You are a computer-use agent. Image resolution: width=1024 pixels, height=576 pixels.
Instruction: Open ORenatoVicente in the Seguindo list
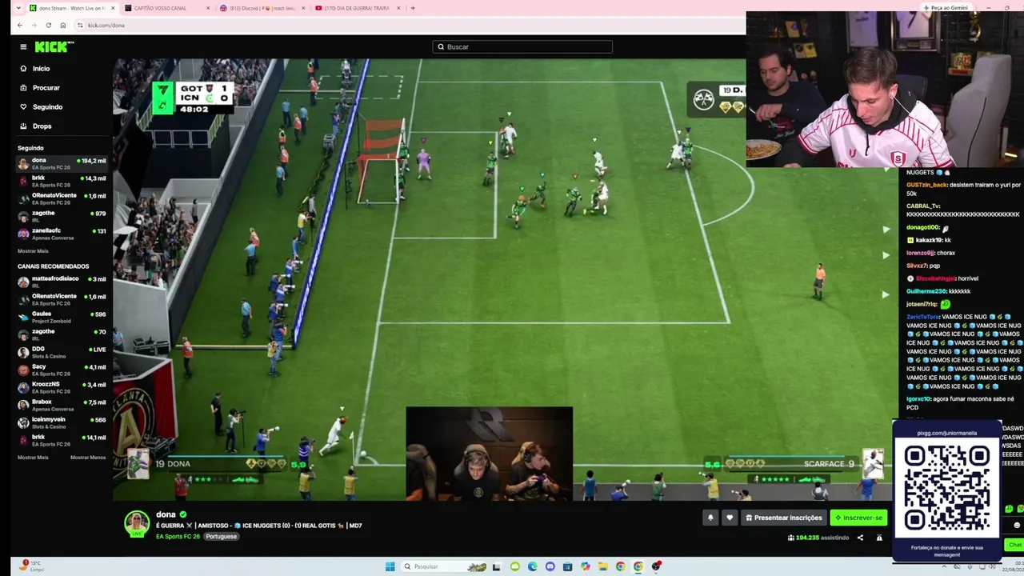[x=62, y=198]
